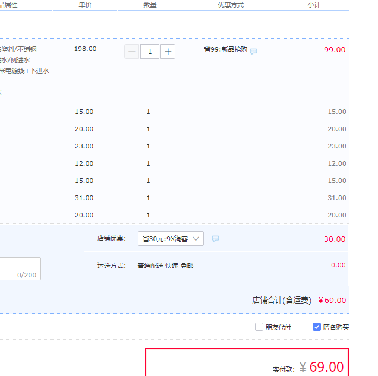The width and height of the screenshot is (378, 376).
Task: Edit the quantity input field showing 1
Action: 150,51
